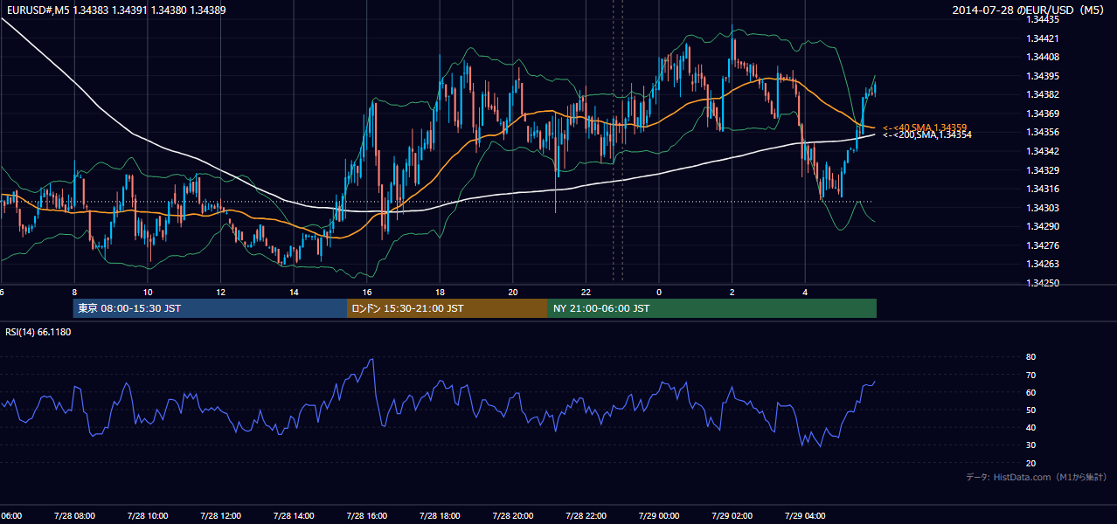This screenshot has height=524, width=1117.
Task: Click hour tick 16 under price chart
Action: 367,293
